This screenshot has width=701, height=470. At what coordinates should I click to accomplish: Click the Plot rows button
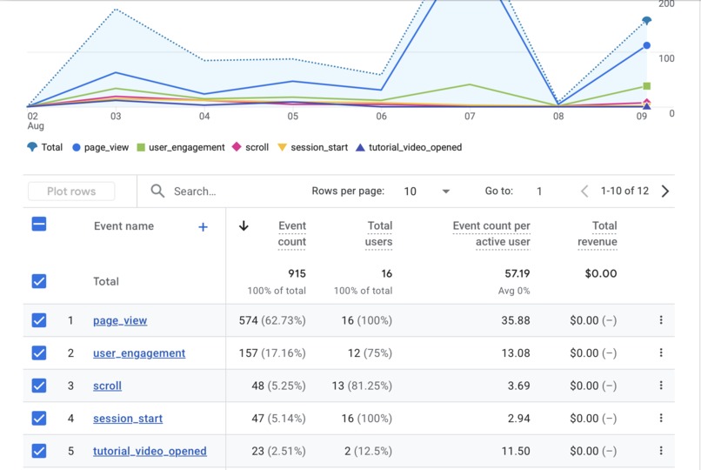(71, 191)
